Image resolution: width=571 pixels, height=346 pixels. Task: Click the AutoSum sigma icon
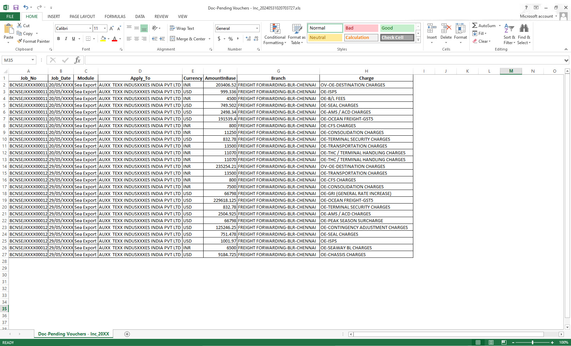474,25
